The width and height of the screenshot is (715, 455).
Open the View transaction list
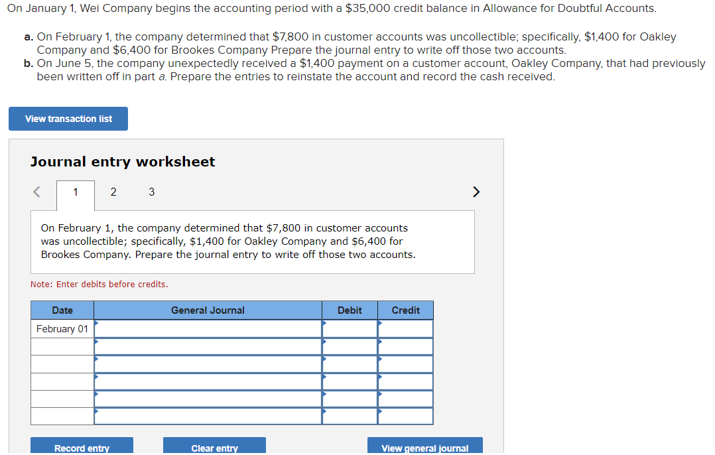68,119
